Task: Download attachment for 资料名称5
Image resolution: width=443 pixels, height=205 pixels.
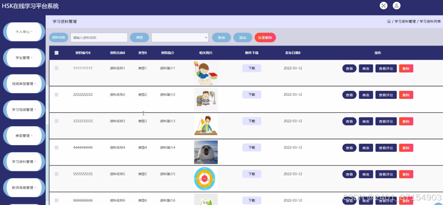Action: [x=252, y=174]
